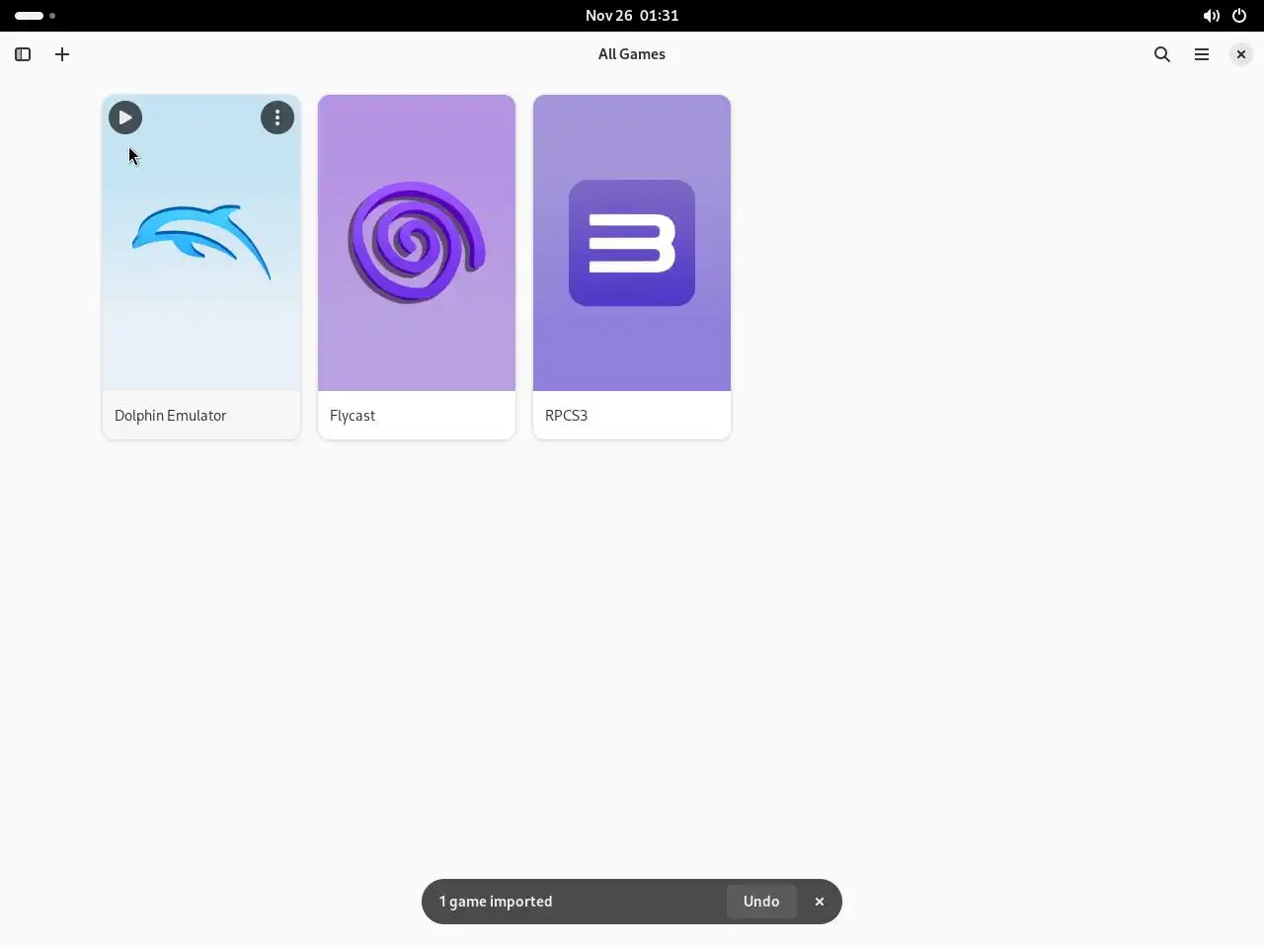Viewport: 1264px width, 948px height.
Task: Click the Dolphin Emulator title label
Action: tap(171, 416)
